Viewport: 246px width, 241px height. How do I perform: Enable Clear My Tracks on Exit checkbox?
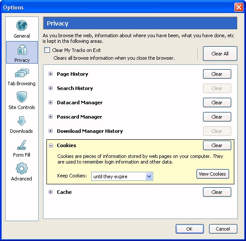[x=47, y=50]
